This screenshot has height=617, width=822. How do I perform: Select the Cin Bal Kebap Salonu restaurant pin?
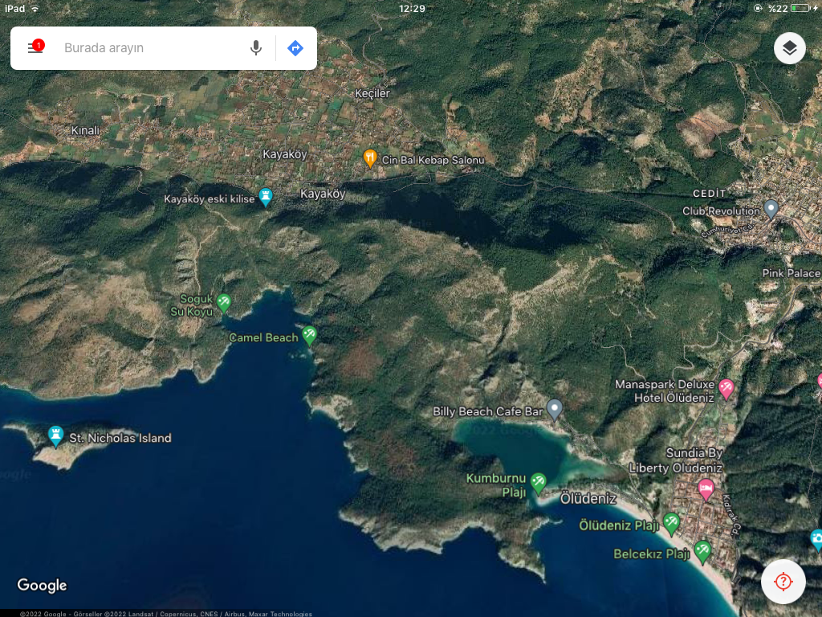(x=370, y=157)
